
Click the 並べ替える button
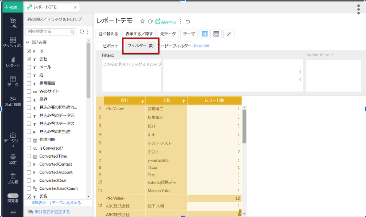pos(108,34)
